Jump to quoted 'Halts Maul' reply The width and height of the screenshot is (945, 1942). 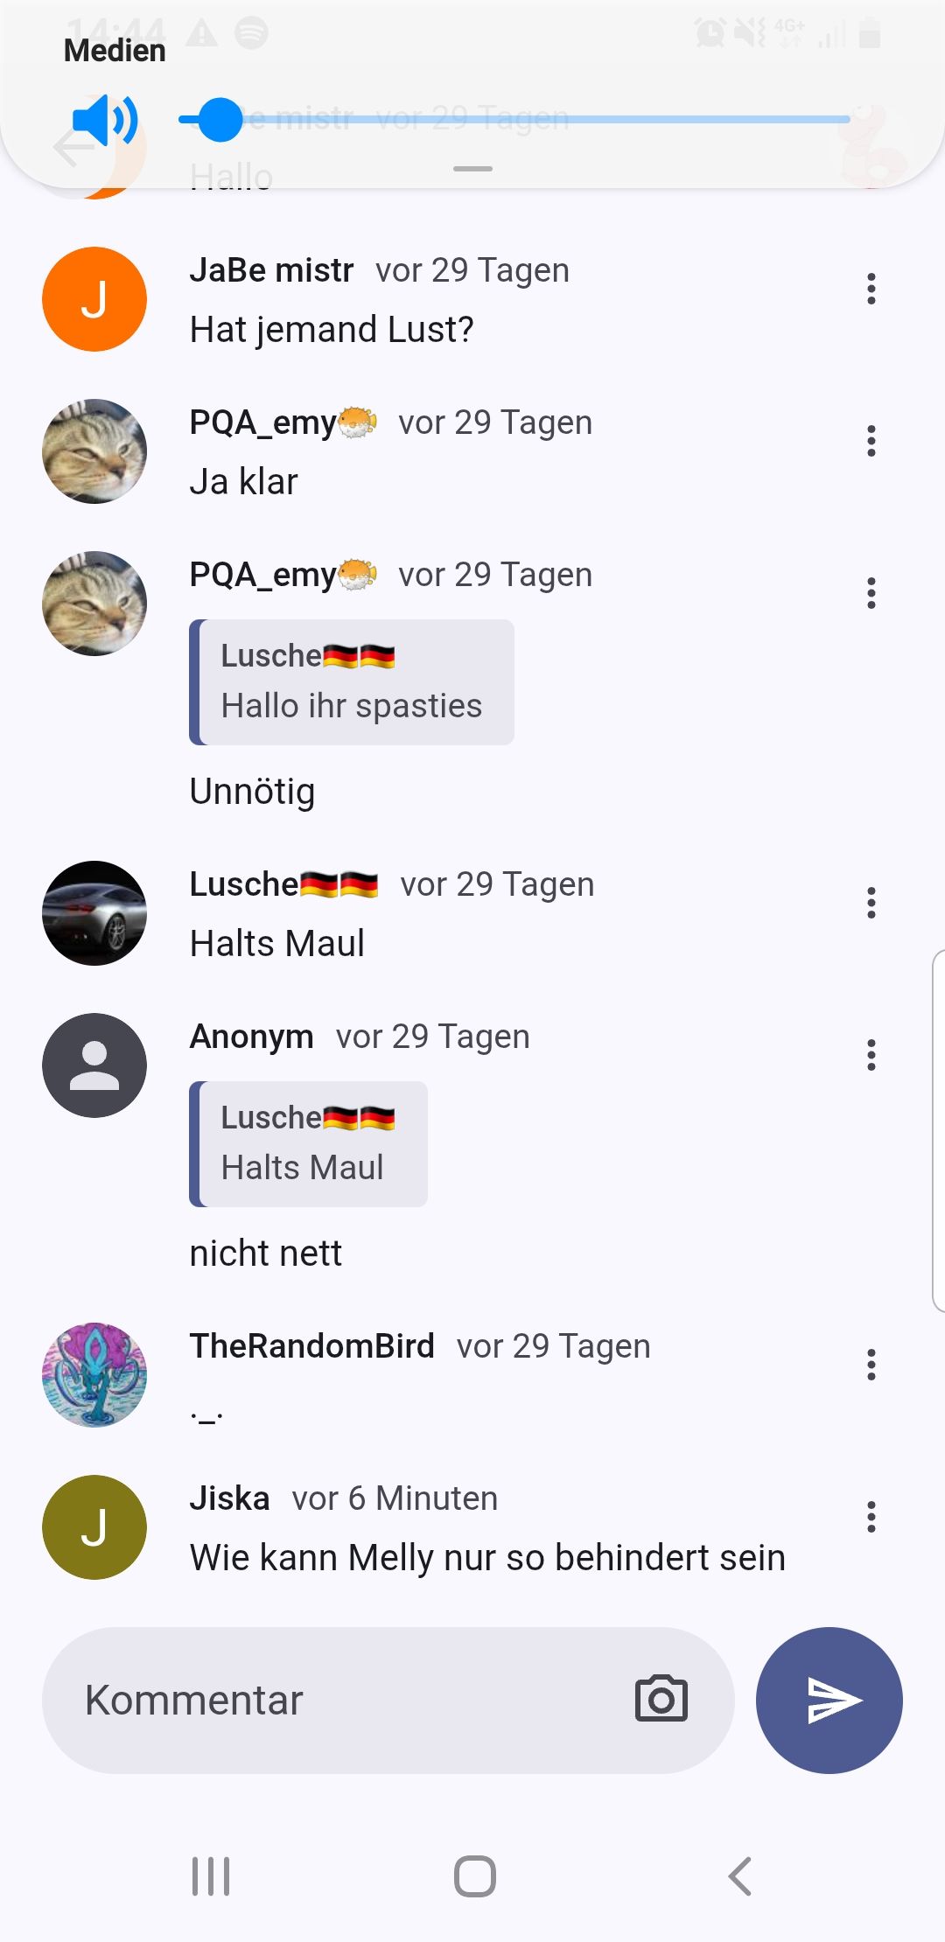click(x=308, y=1144)
